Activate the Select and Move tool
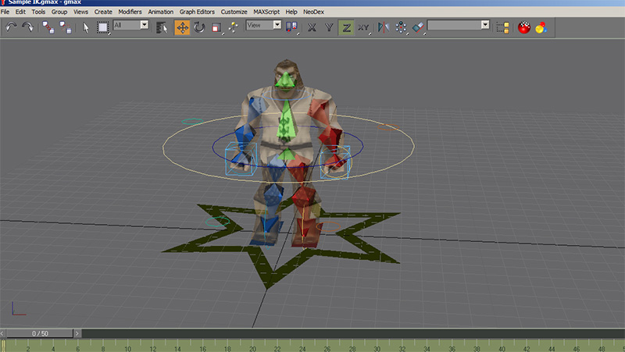 tap(182, 27)
